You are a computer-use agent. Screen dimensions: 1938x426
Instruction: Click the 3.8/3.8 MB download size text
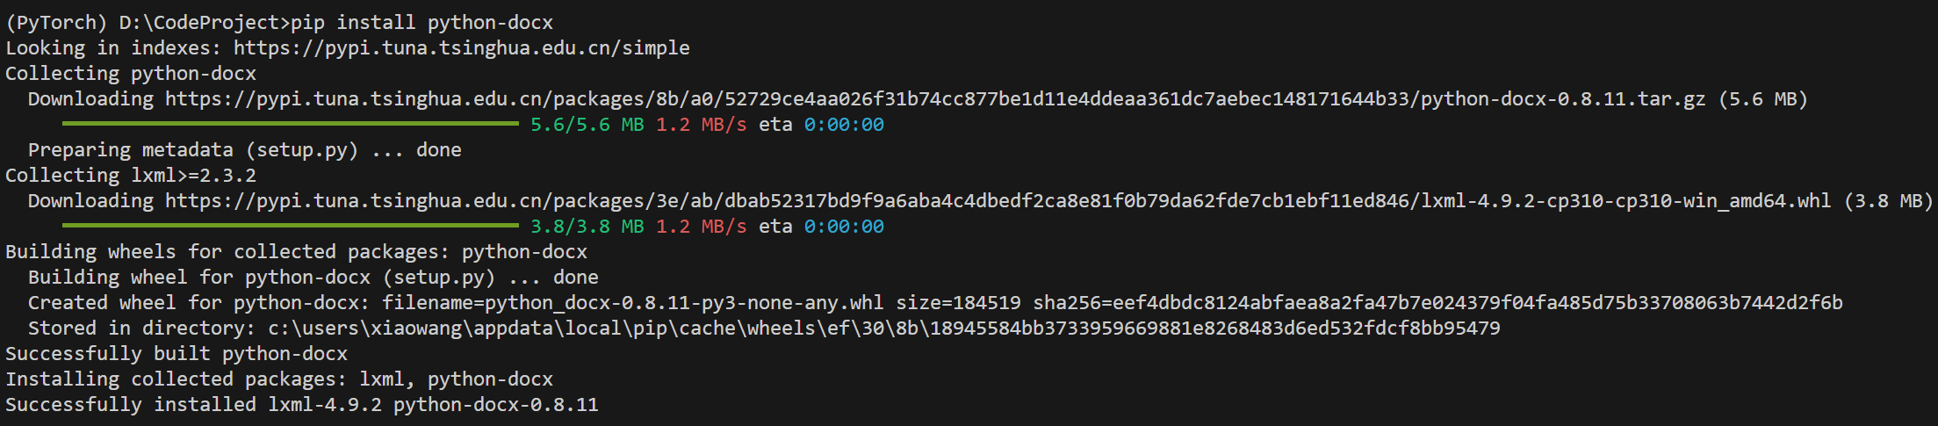pyautogui.click(x=587, y=227)
